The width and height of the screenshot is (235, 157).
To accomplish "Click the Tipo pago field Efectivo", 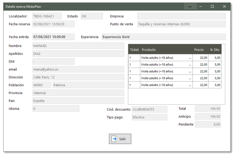I will 150,117.
